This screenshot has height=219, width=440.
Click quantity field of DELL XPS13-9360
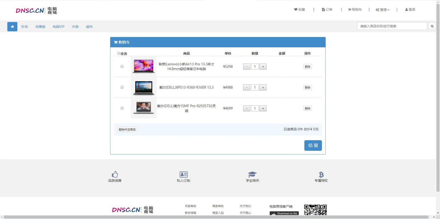pos(255,88)
